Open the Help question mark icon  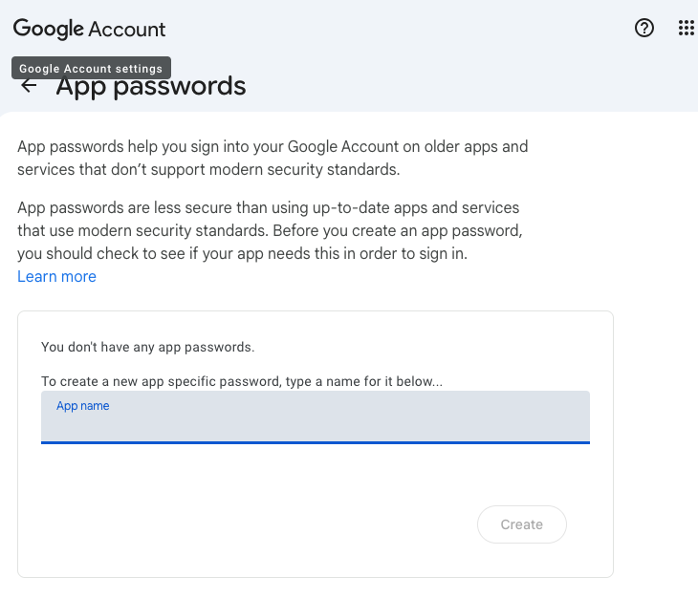coord(644,28)
